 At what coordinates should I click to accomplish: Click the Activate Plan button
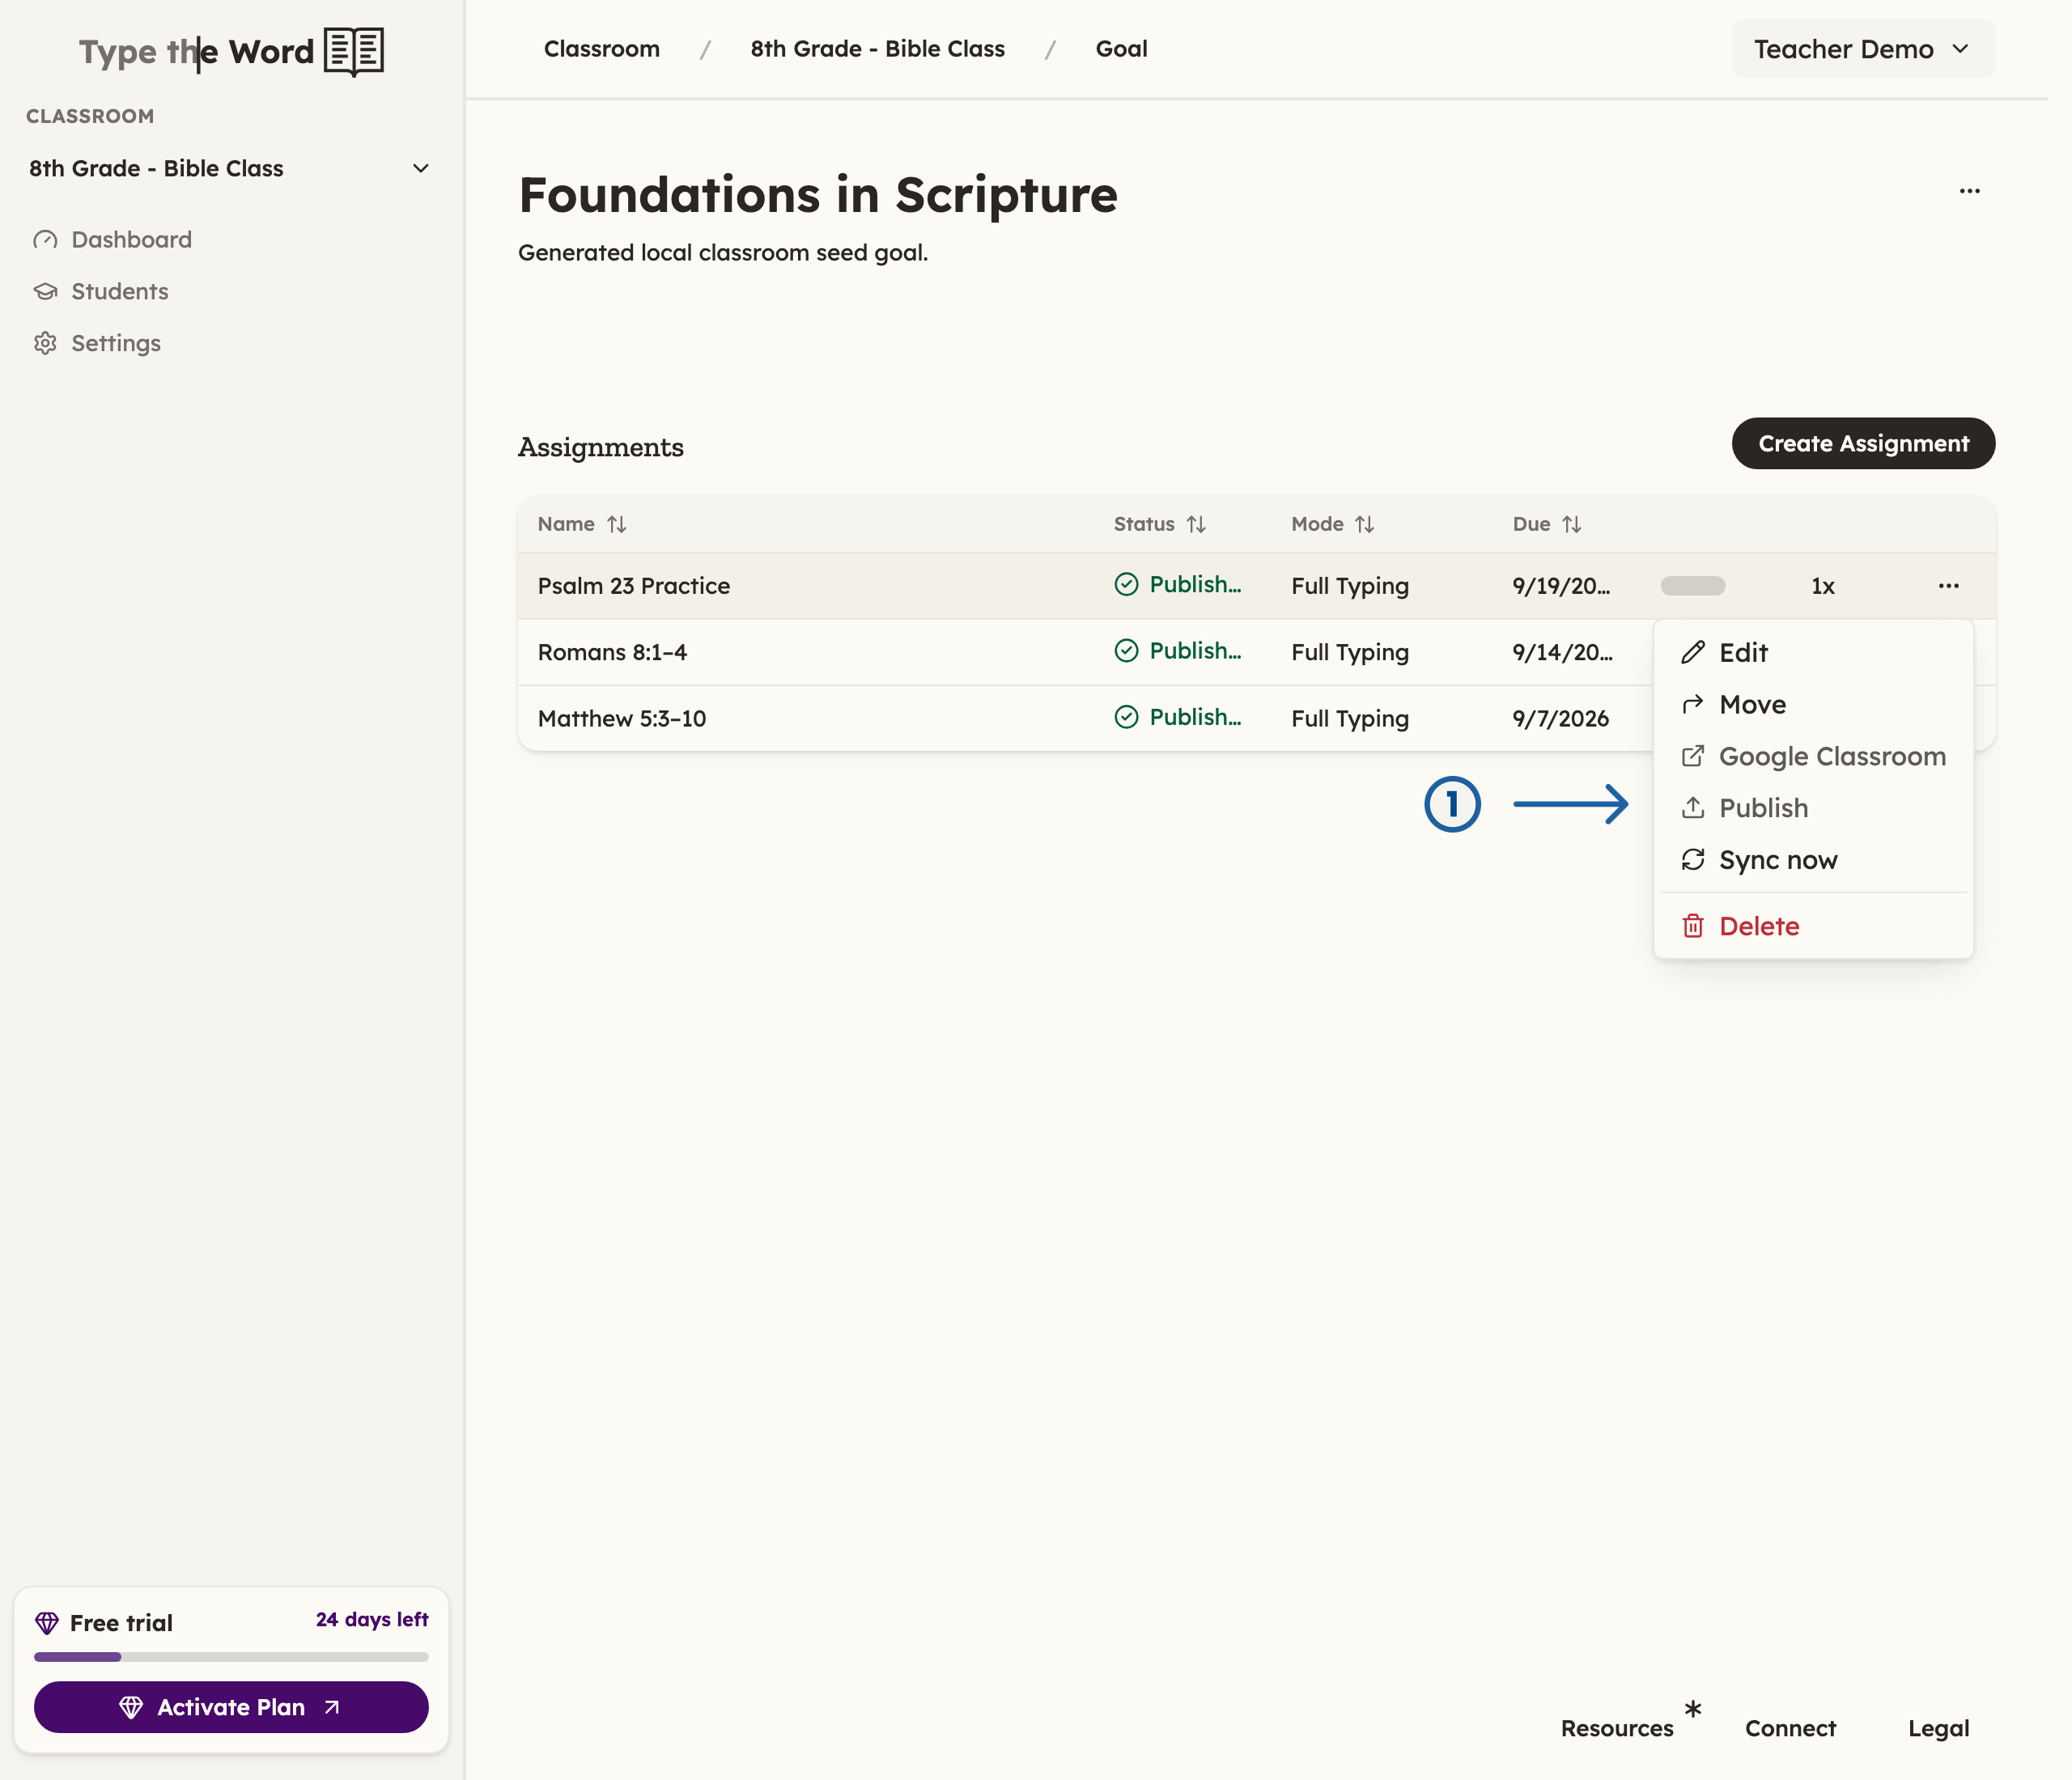tap(231, 1707)
